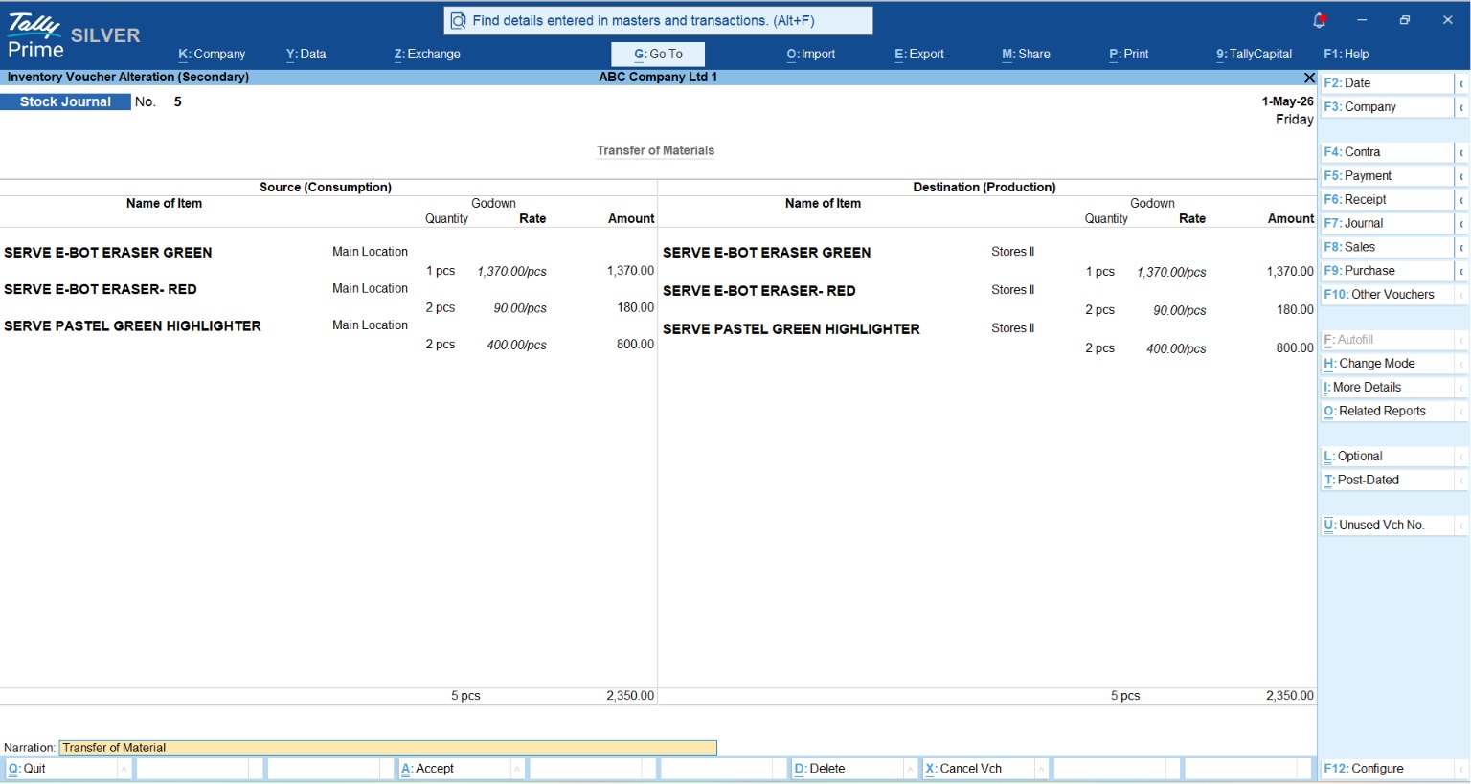1471x784 pixels.
Task: Select destination item SERVE E-BOT ERASER GREEN
Action: (767, 253)
